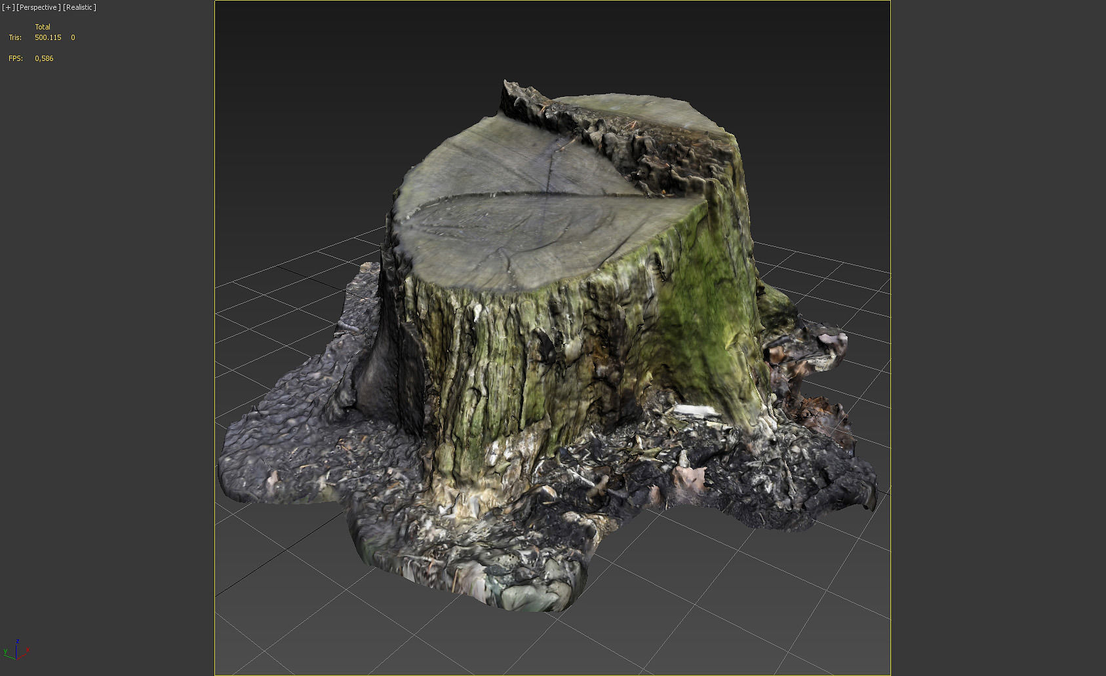Click the Tris count value 500.115
Image resolution: width=1106 pixels, height=676 pixels.
click(x=48, y=37)
